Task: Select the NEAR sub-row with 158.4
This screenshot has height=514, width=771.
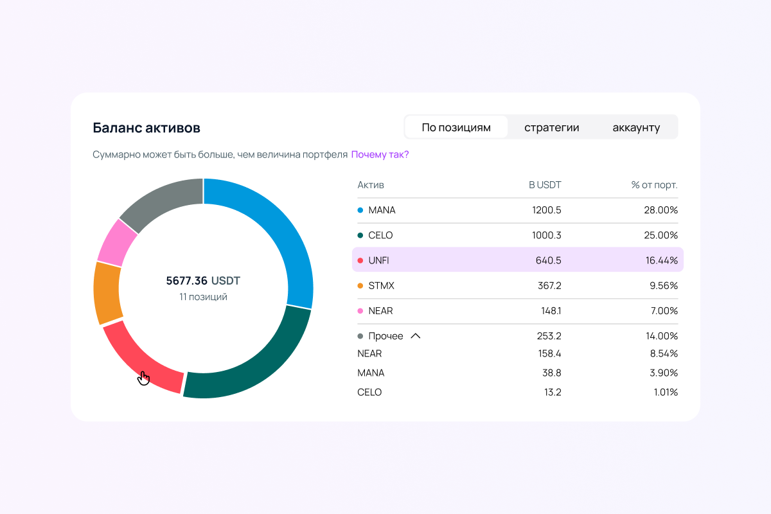Action: click(x=517, y=353)
